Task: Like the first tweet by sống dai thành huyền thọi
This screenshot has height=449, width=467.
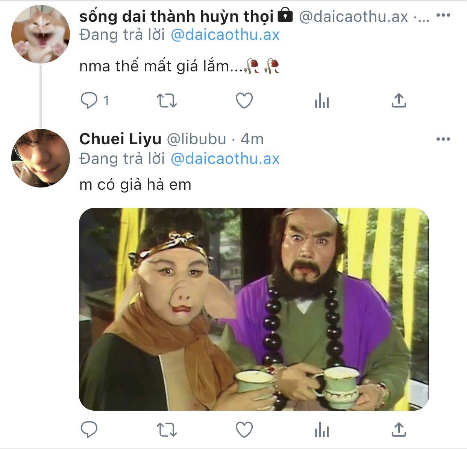Action: click(244, 100)
